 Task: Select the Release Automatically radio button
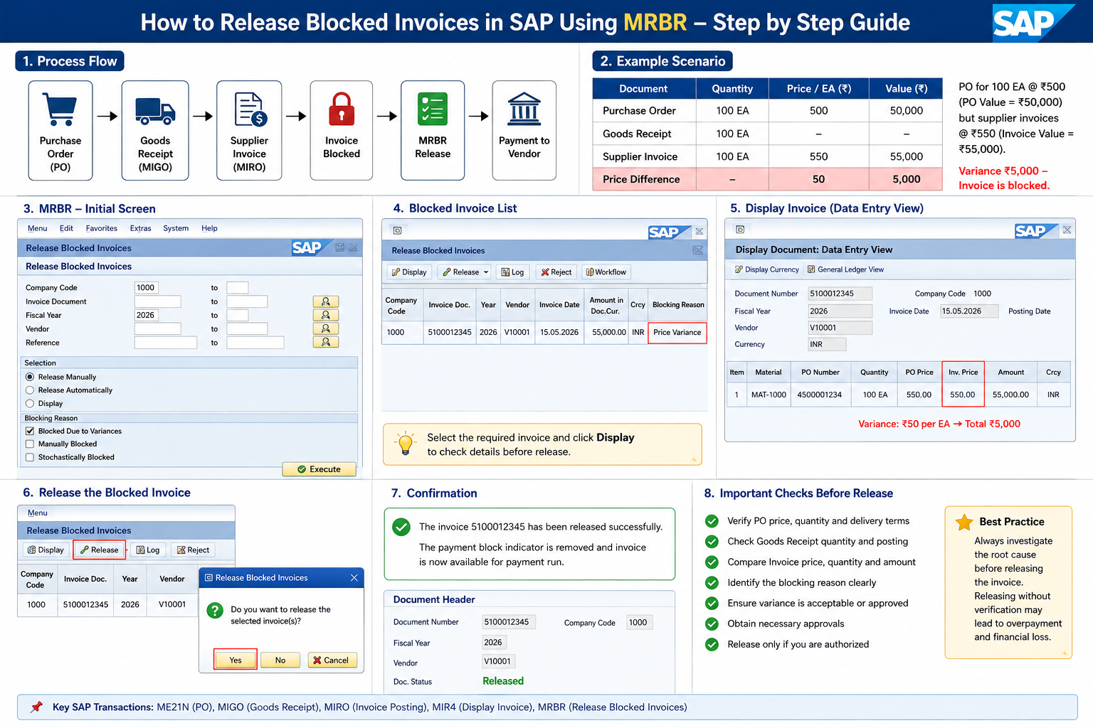click(x=30, y=390)
